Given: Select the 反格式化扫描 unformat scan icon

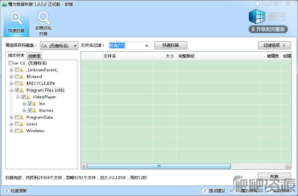Looking at the screenshot, I should click(x=43, y=18).
